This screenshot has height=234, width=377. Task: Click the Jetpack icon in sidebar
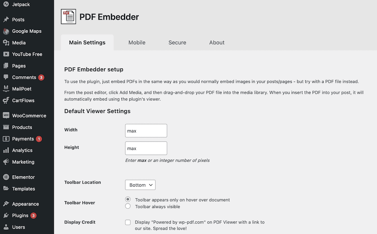[6, 5]
